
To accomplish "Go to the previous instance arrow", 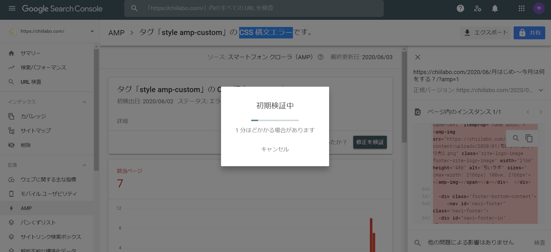I will coord(528,112).
